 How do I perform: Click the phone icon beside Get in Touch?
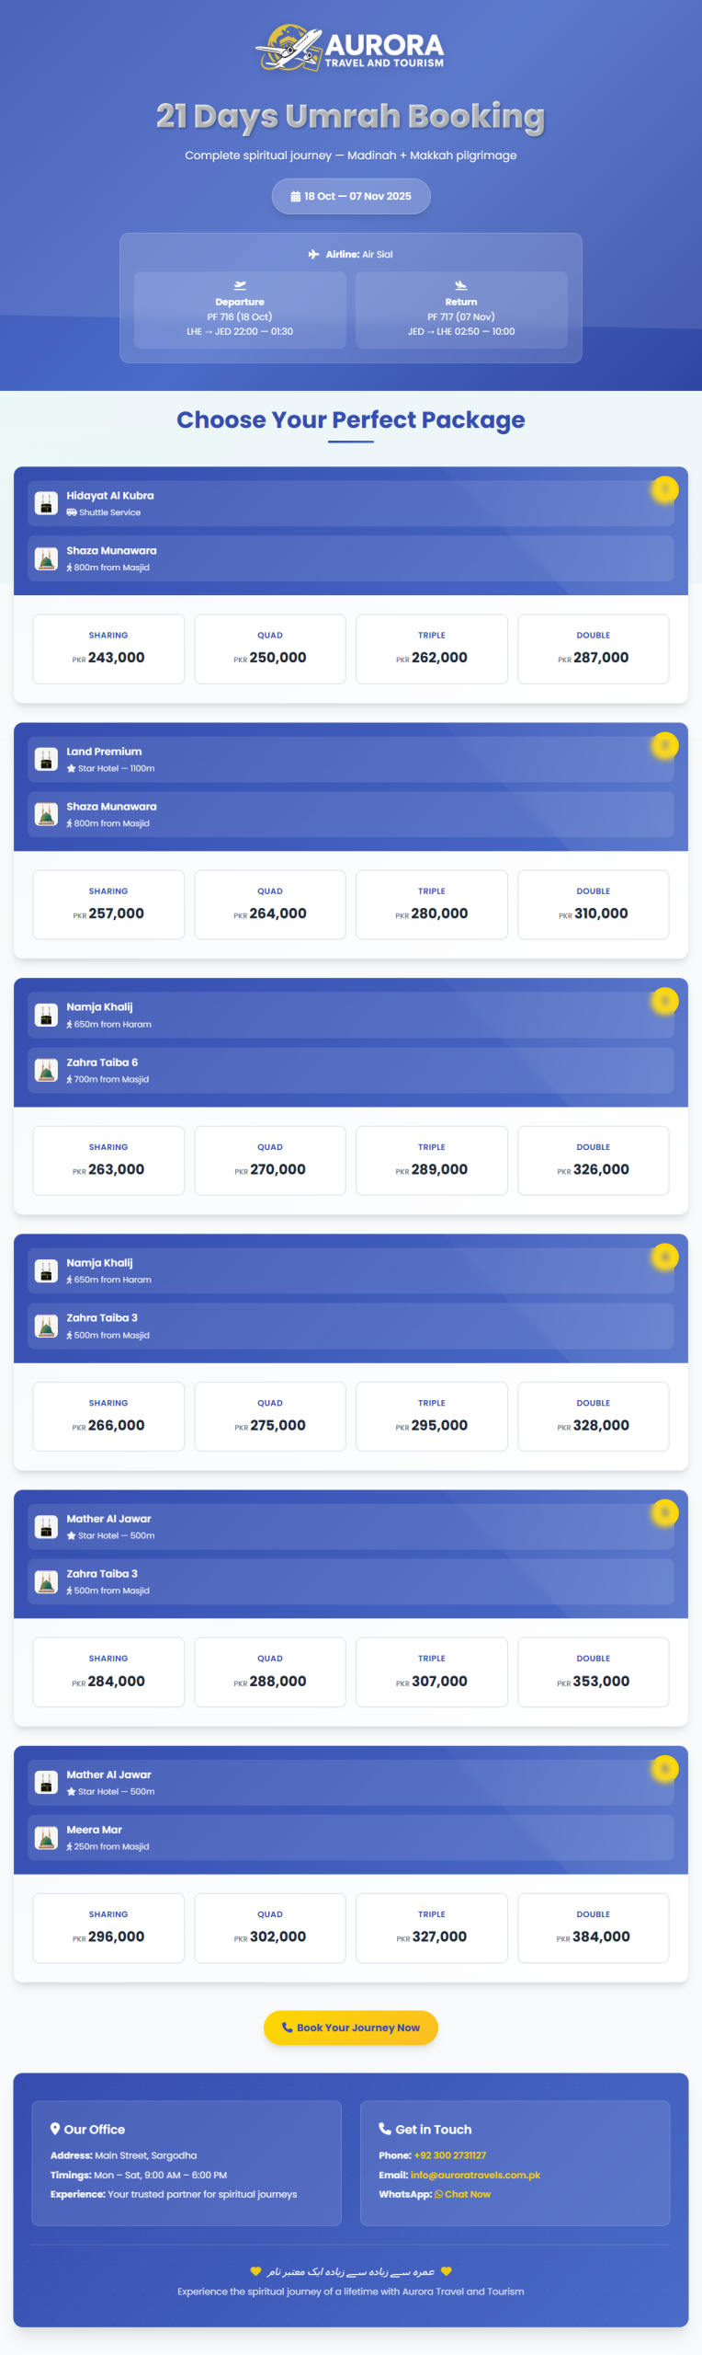(x=385, y=2129)
